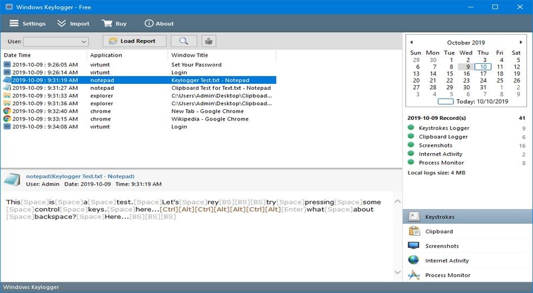Viewport: 533px width, 293px height.
Task: Select 'New Tab - Google Chrome' row
Action: pos(139,111)
